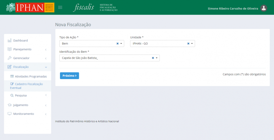Clear the Unidade IPHAN - GO selection

[188, 44]
